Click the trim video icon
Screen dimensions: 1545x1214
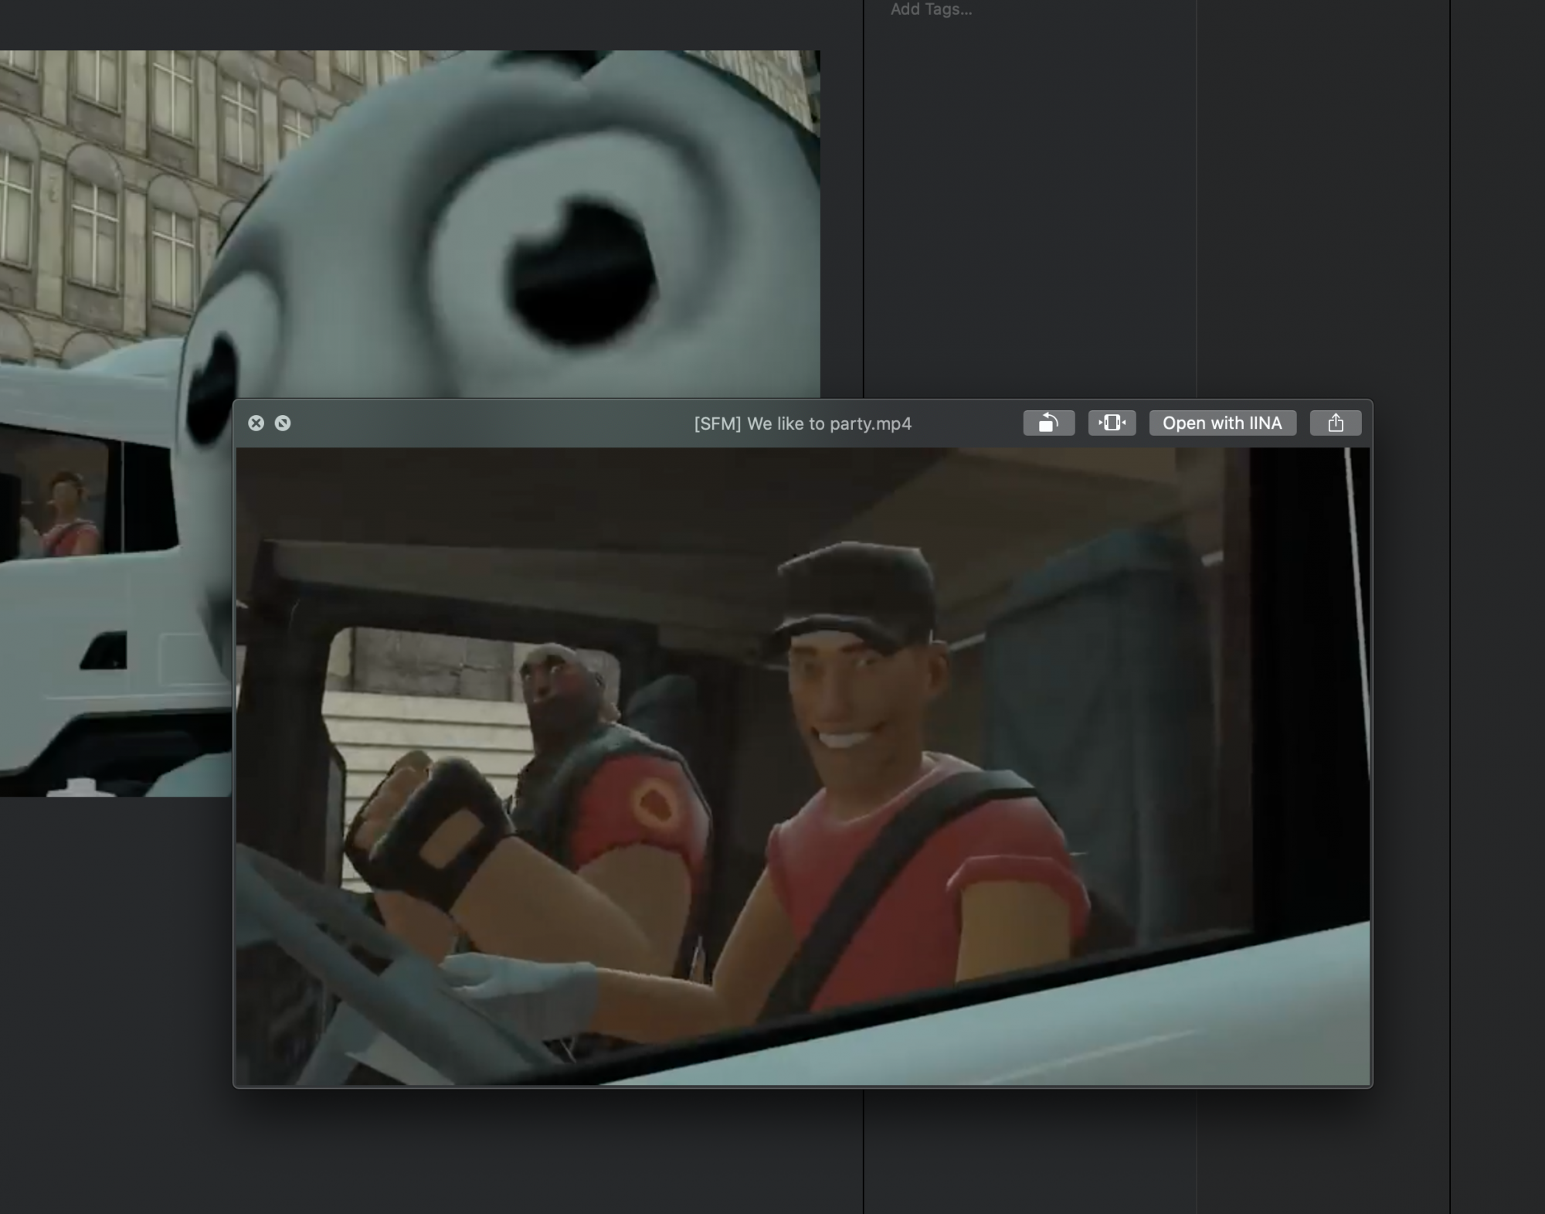pos(1112,423)
